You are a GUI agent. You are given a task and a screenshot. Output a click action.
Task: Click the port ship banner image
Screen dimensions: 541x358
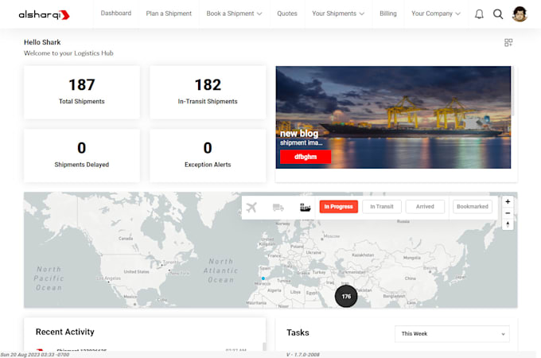[393, 117]
